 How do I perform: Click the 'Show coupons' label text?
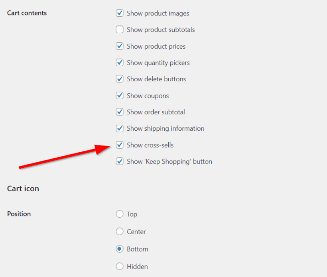[148, 95]
